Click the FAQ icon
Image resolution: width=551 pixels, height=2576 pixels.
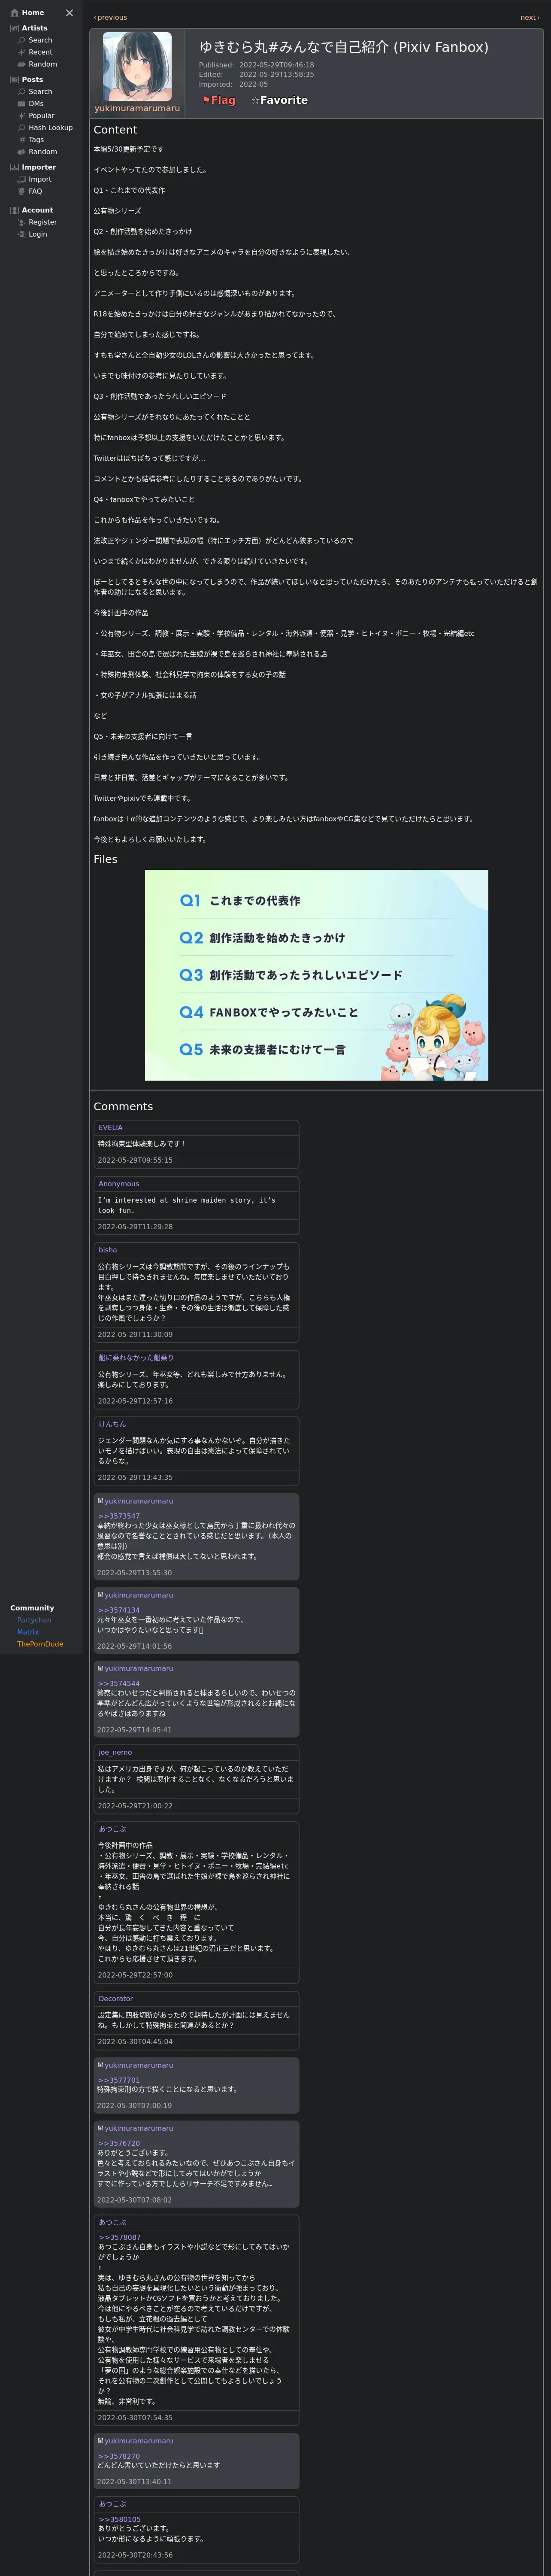point(21,191)
